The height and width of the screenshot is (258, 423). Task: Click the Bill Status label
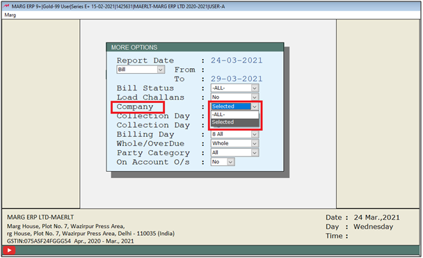pos(145,88)
